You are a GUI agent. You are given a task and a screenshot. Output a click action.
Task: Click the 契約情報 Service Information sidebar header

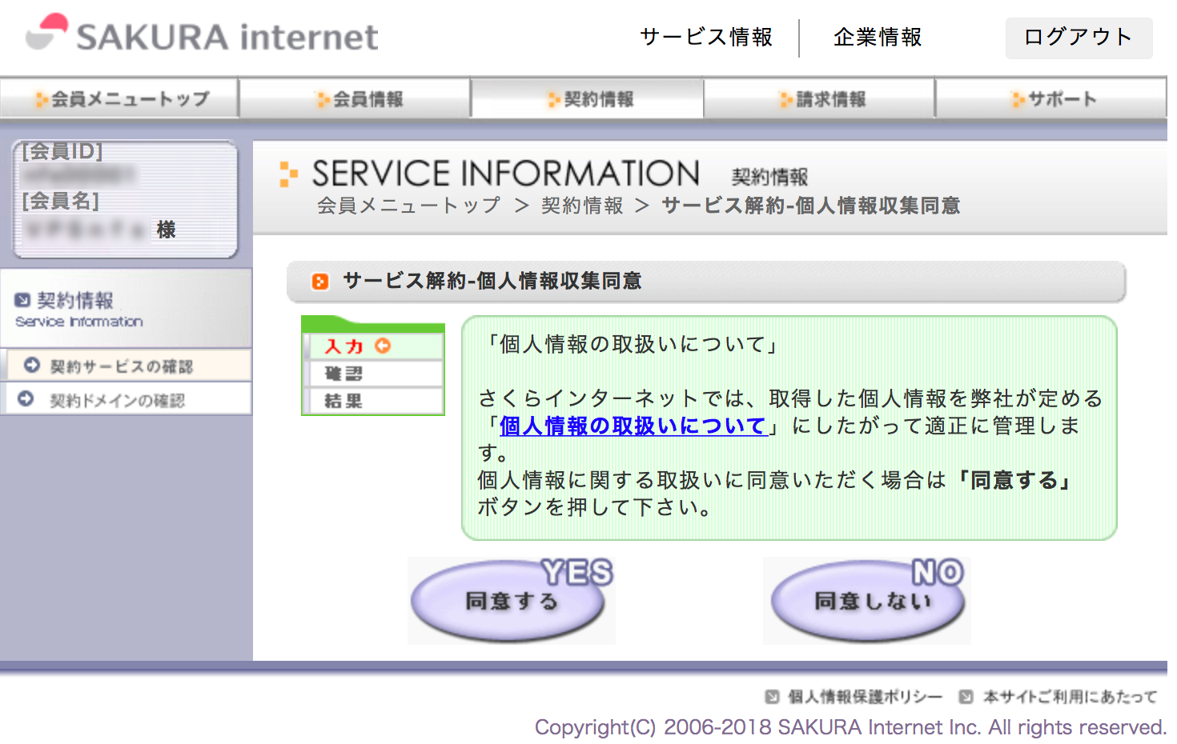pos(126,309)
